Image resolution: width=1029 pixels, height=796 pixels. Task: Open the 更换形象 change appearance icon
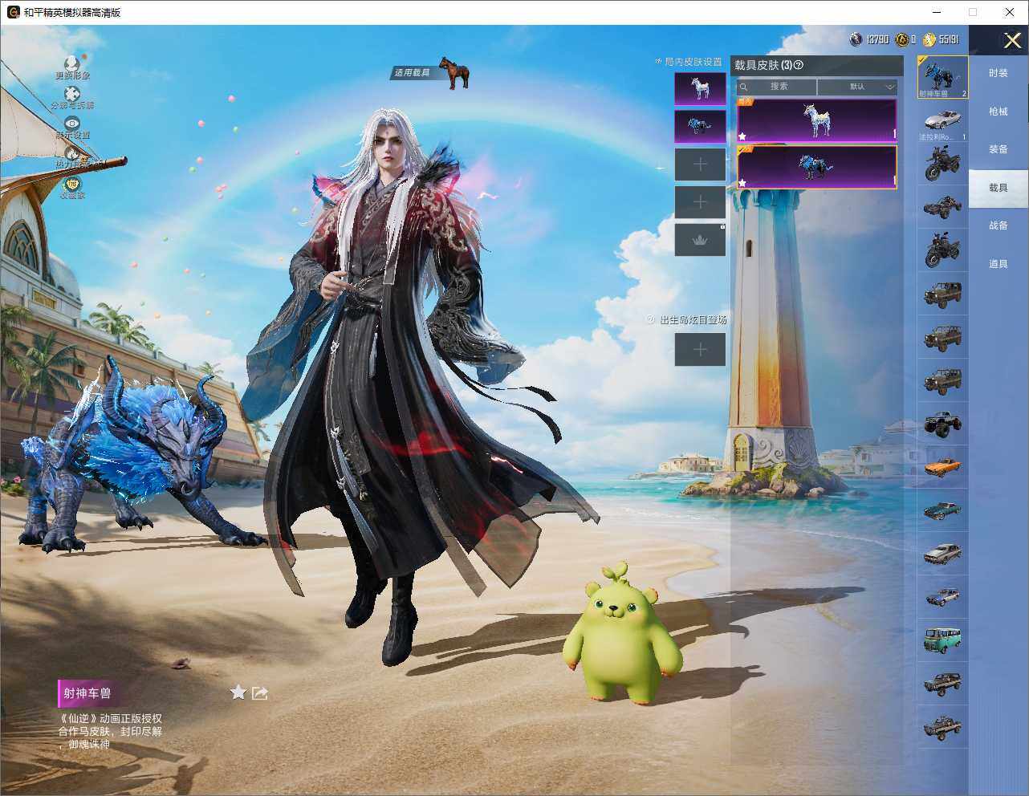click(x=72, y=63)
